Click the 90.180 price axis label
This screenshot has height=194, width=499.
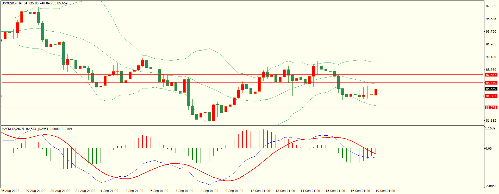[491, 57]
